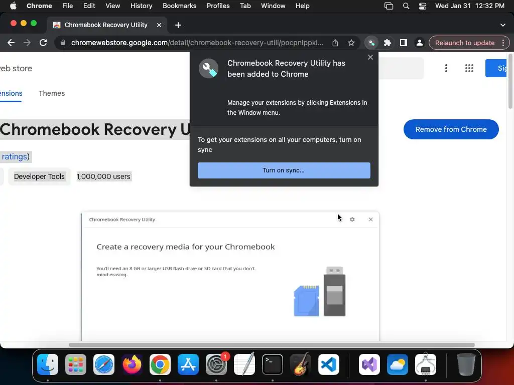The image size is (514, 385).
Task: Open Launchpad from the Dock
Action: tap(76, 364)
